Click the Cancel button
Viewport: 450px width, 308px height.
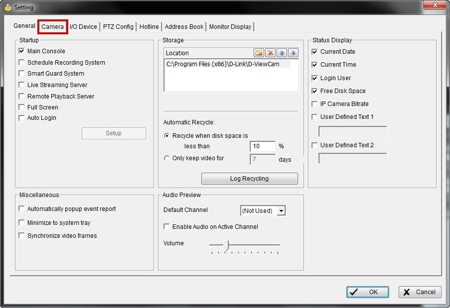420,292
